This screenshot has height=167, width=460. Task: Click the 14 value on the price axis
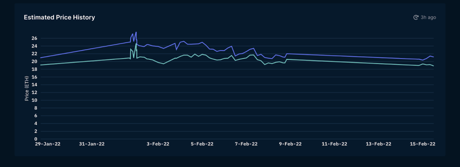(x=34, y=85)
